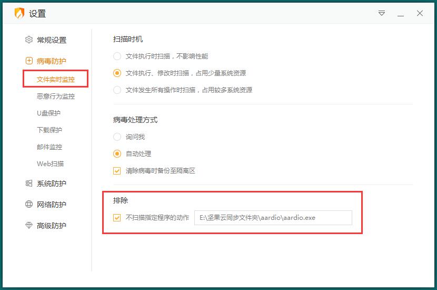This screenshot has height=290, width=437.
Task: Click the plus-box icon beside 病毒防护
Action: coord(29,61)
